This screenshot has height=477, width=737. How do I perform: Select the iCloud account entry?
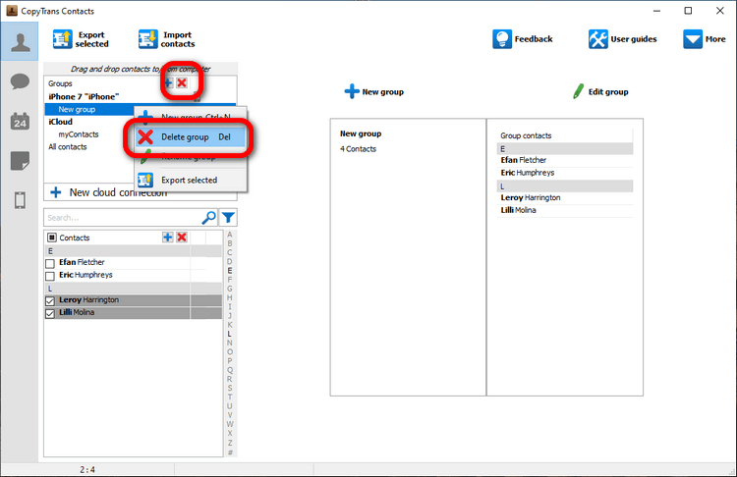coord(61,122)
